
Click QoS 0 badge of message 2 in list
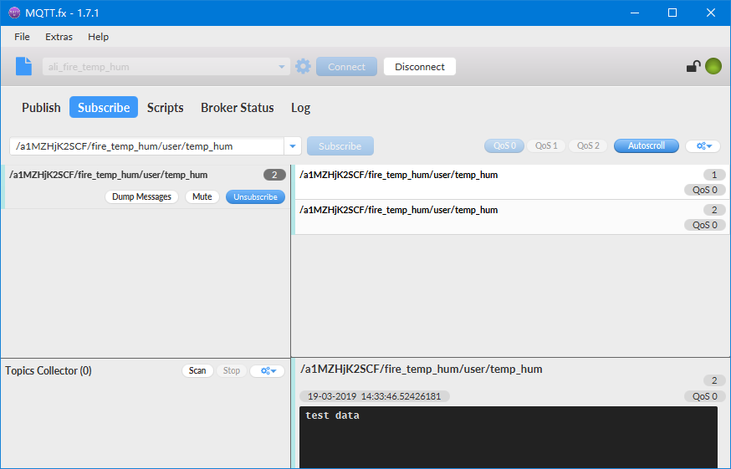coord(705,225)
